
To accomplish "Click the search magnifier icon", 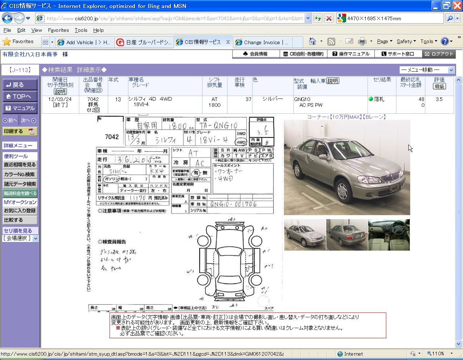I will click(x=450, y=18).
